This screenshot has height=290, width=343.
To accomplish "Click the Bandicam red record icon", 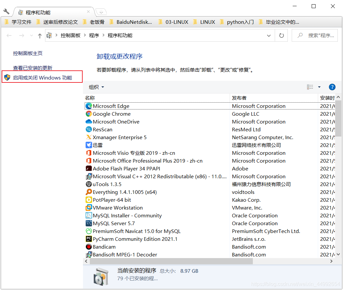I will click(x=89, y=247).
